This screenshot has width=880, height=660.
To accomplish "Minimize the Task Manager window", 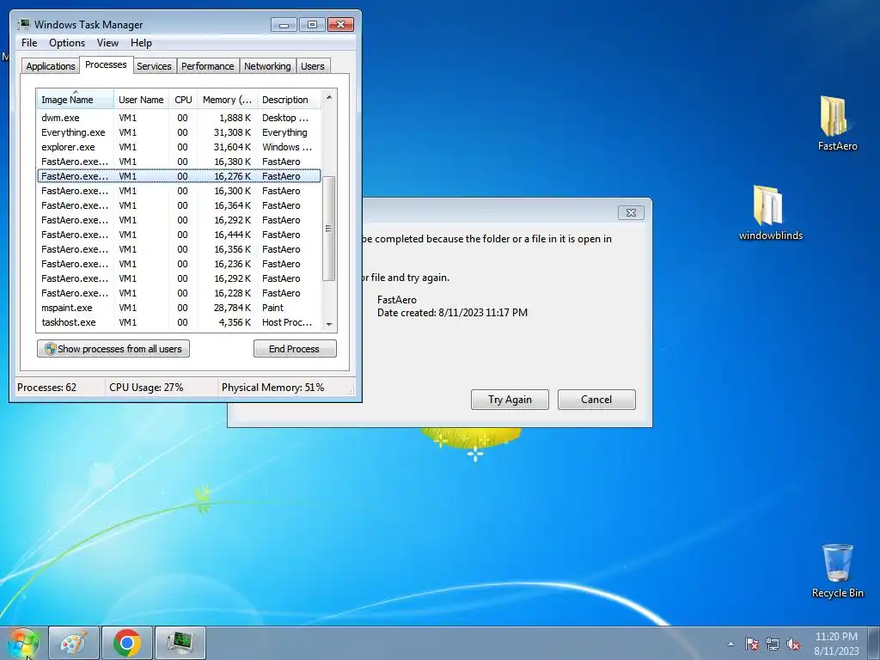I will [x=284, y=25].
